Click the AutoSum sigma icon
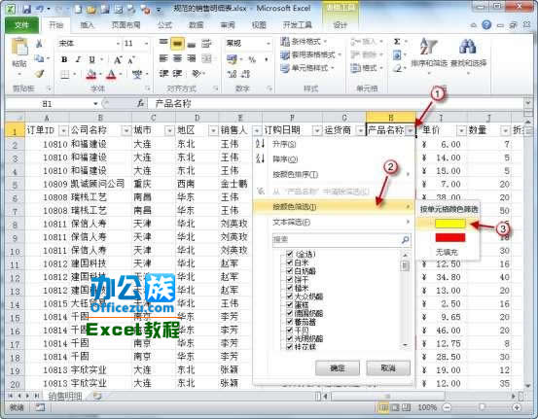538x419 pixels. click(x=397, y=42)
